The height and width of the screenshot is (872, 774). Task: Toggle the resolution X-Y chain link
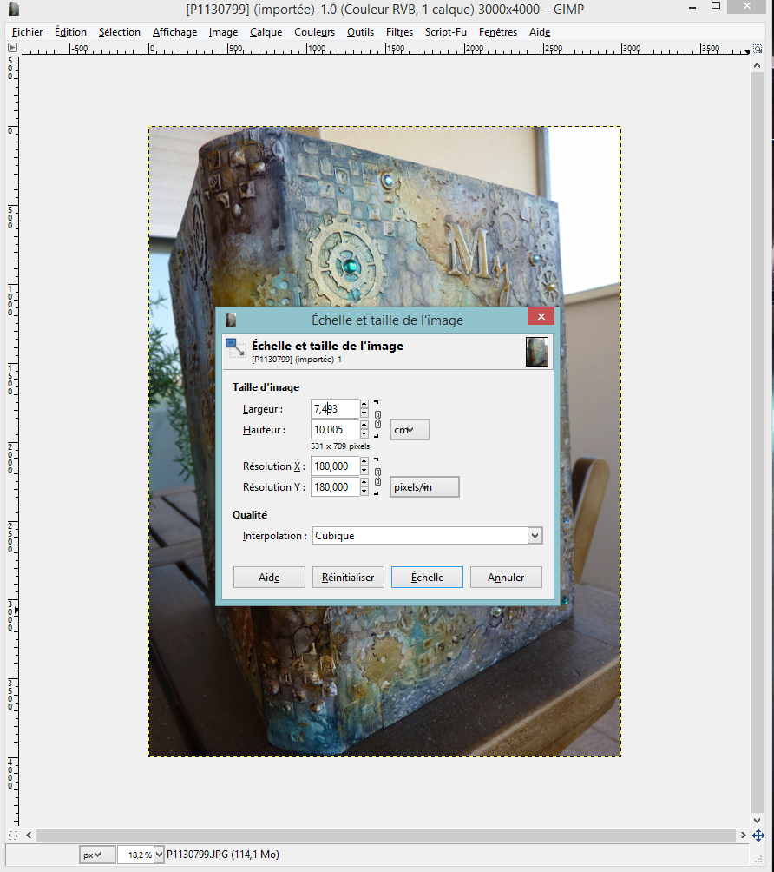point(377,477)
